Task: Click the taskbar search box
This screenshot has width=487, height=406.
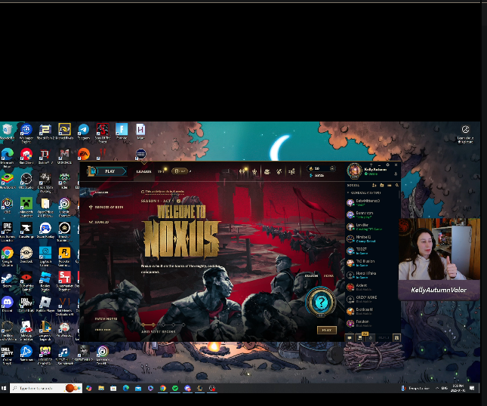Action: 46,388
